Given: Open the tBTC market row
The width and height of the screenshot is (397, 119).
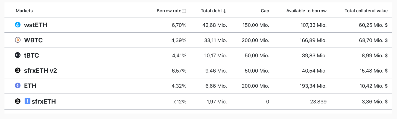Looking at the screenshot, I should coord(198,55).
